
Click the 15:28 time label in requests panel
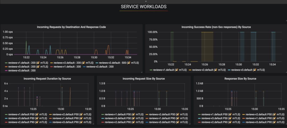pyautogui.click(x=77, y=57)
